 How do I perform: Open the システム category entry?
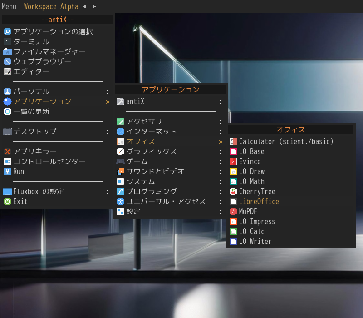click(x=170, y=181)
